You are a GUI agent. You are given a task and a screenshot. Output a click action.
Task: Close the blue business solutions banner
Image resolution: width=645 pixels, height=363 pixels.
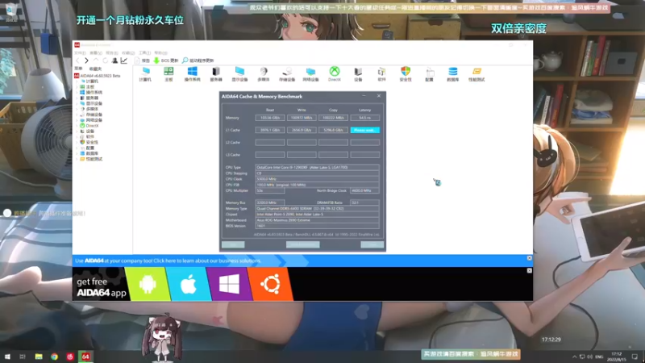pyautogui.click(x=530, y=258)
